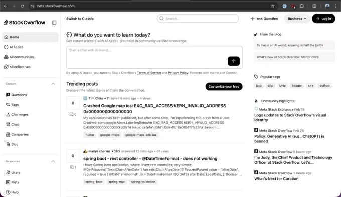This screenshot has height=197, width=341.
Task: Click the AI Assist chat text box
Action: [x=154, y=57]
